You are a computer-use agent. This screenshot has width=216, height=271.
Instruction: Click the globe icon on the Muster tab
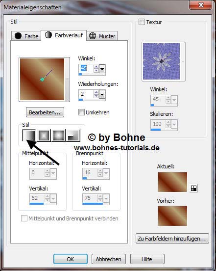(x=93, y=36)
